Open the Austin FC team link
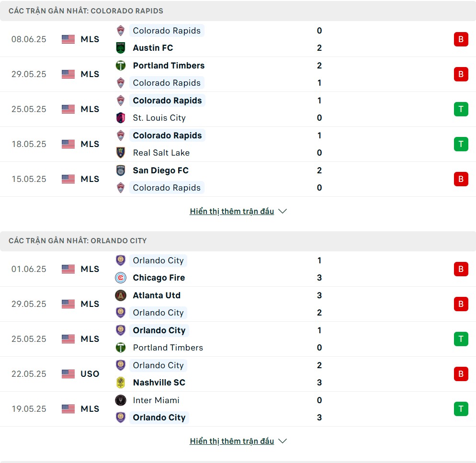This screenshot has height=463, width=476. [153, 48]
